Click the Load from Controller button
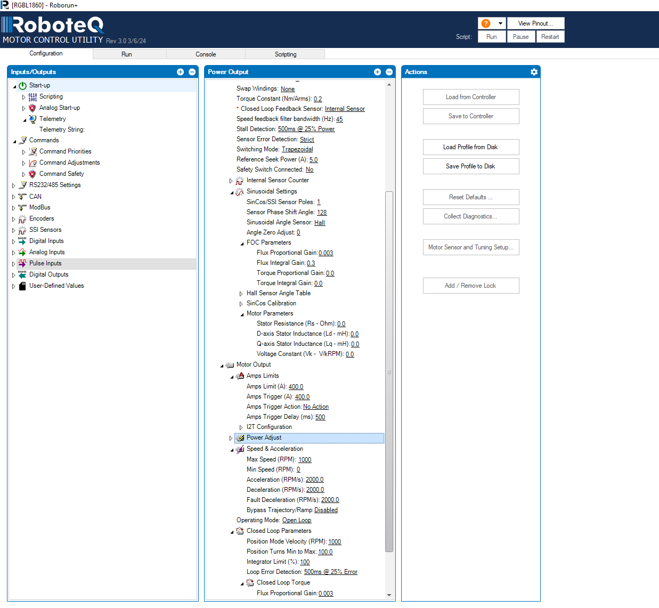 pos(471,97)
